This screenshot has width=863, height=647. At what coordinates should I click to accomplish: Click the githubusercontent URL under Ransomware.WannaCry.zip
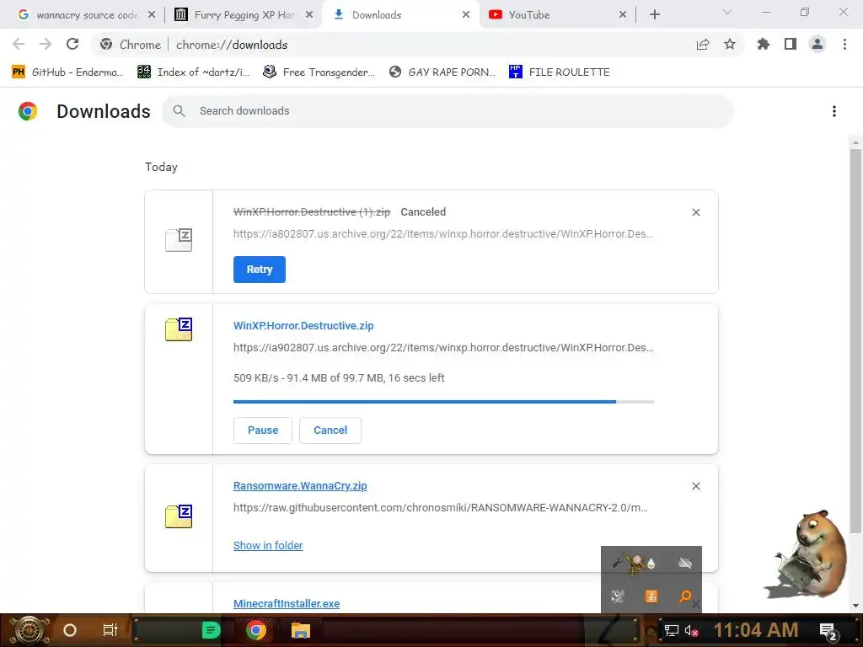(x=440, y=508)
